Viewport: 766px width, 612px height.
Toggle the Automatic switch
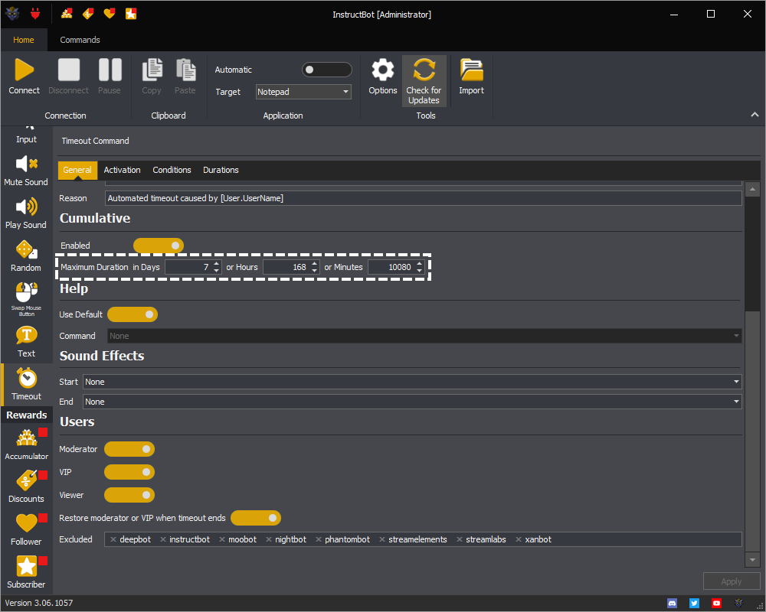tap(327, 70)
